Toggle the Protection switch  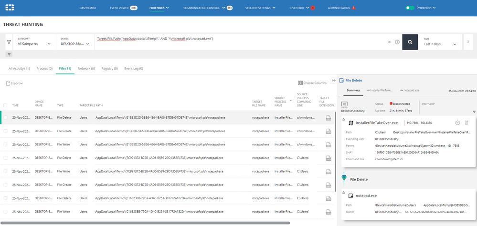[409, 8]
